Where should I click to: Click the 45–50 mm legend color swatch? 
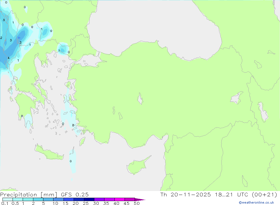130,199
